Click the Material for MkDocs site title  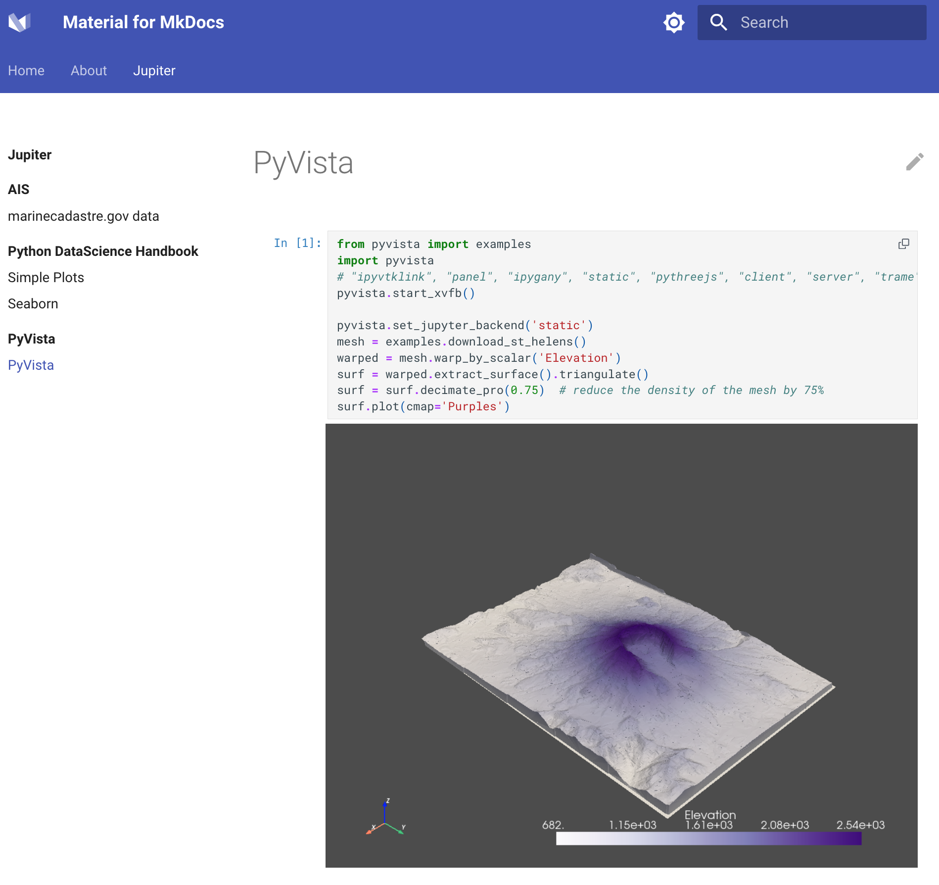pyautogui.click(x=143, y=22)
